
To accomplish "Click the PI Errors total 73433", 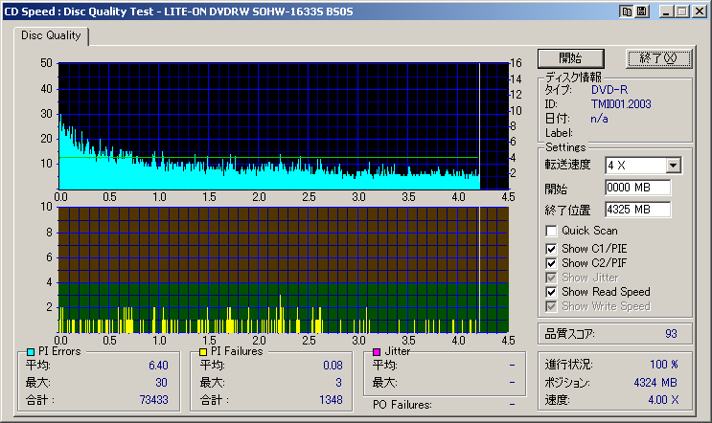I will point(154,400).
